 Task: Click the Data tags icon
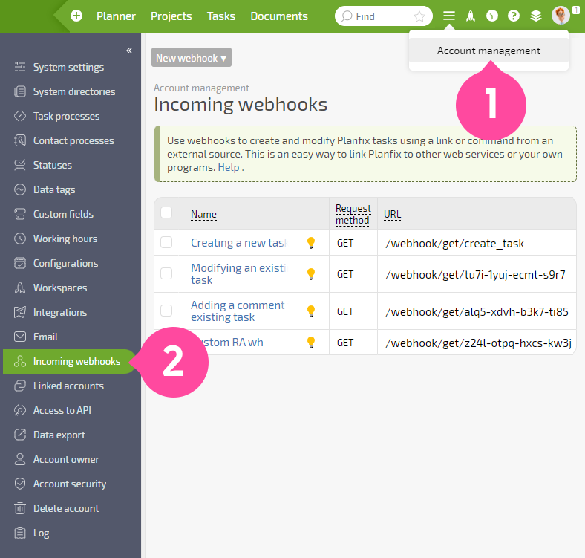pos(20,189)
